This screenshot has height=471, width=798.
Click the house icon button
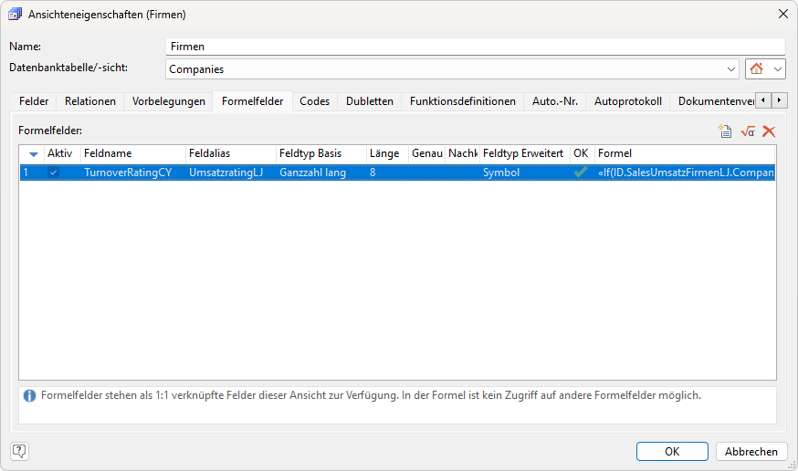point(756,69)
